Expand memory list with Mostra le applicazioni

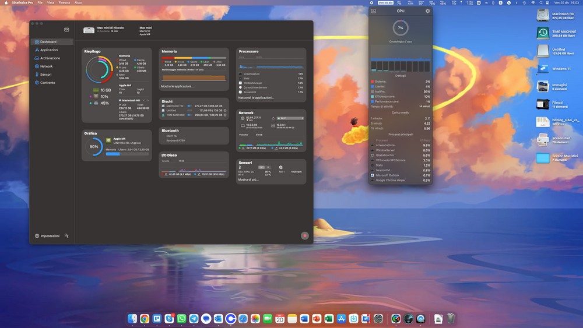click(x=177, y=86)
